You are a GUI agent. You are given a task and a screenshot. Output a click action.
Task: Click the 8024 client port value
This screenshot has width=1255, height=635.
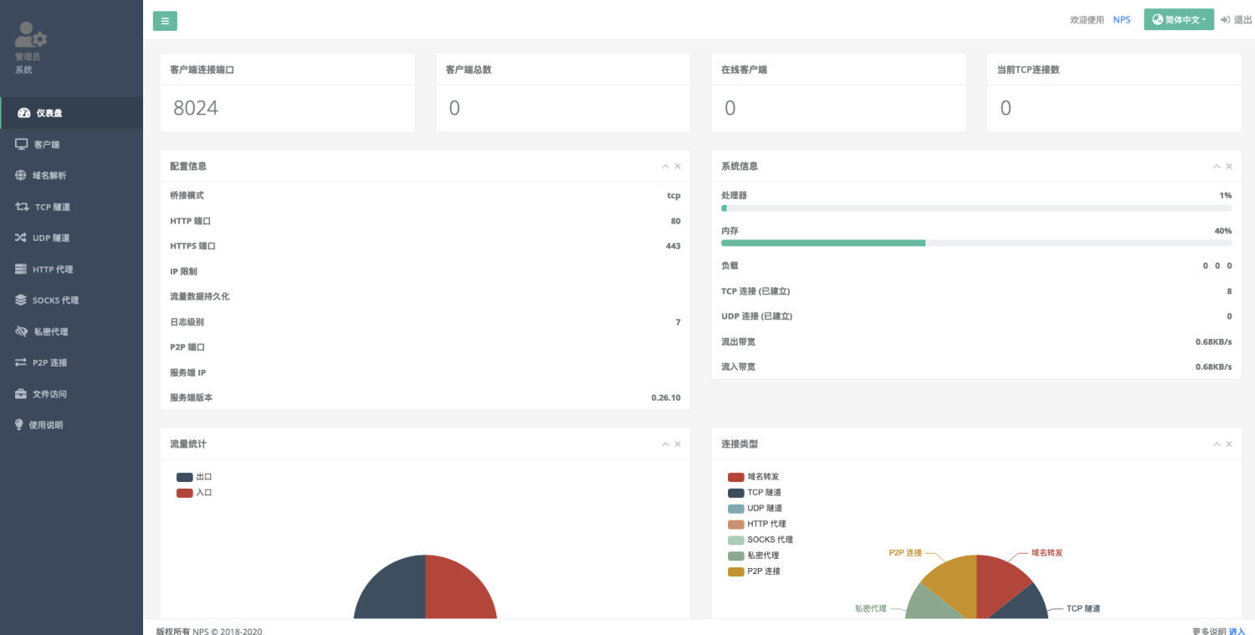196,108
